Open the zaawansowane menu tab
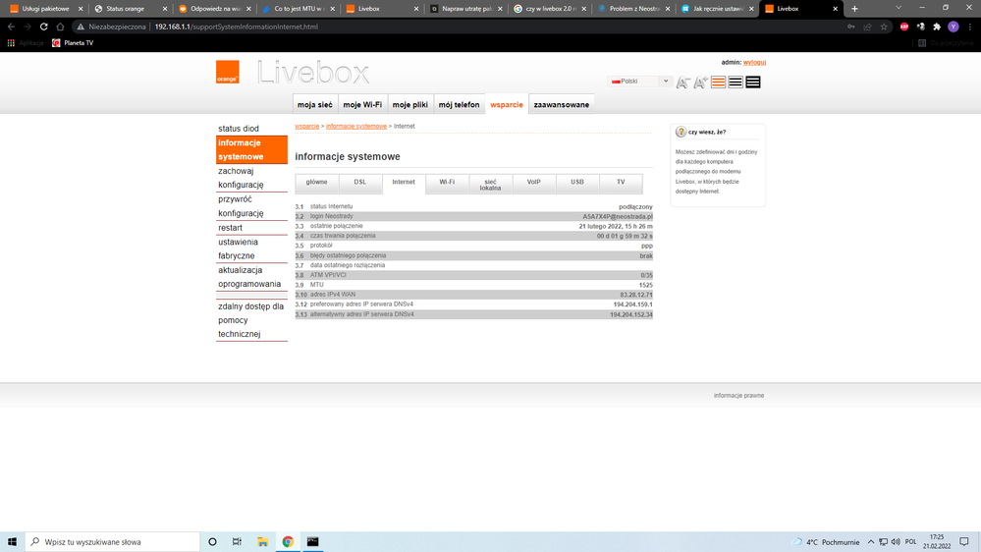981x552 pixels. click(x=562, y=105)
